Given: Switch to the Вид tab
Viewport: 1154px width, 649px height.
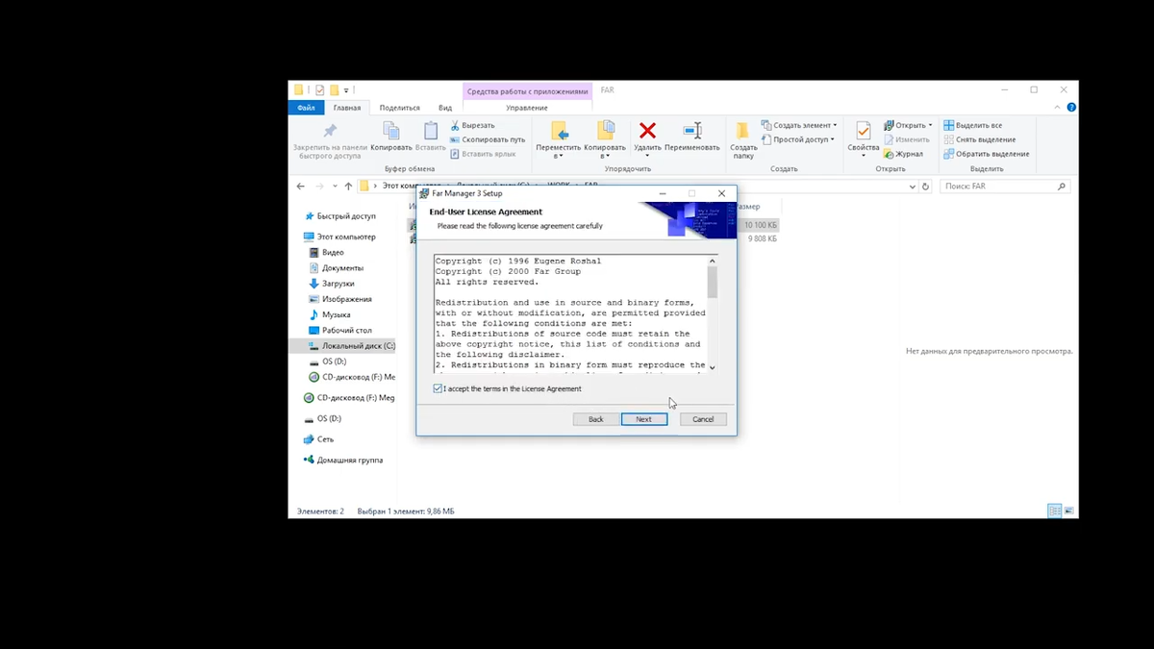Looking at the screenshot, I should (445, 108).
